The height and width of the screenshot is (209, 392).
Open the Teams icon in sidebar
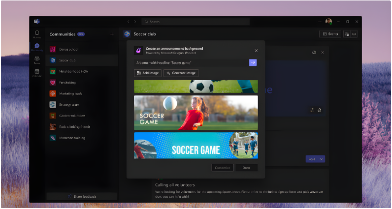pos(37,60)
